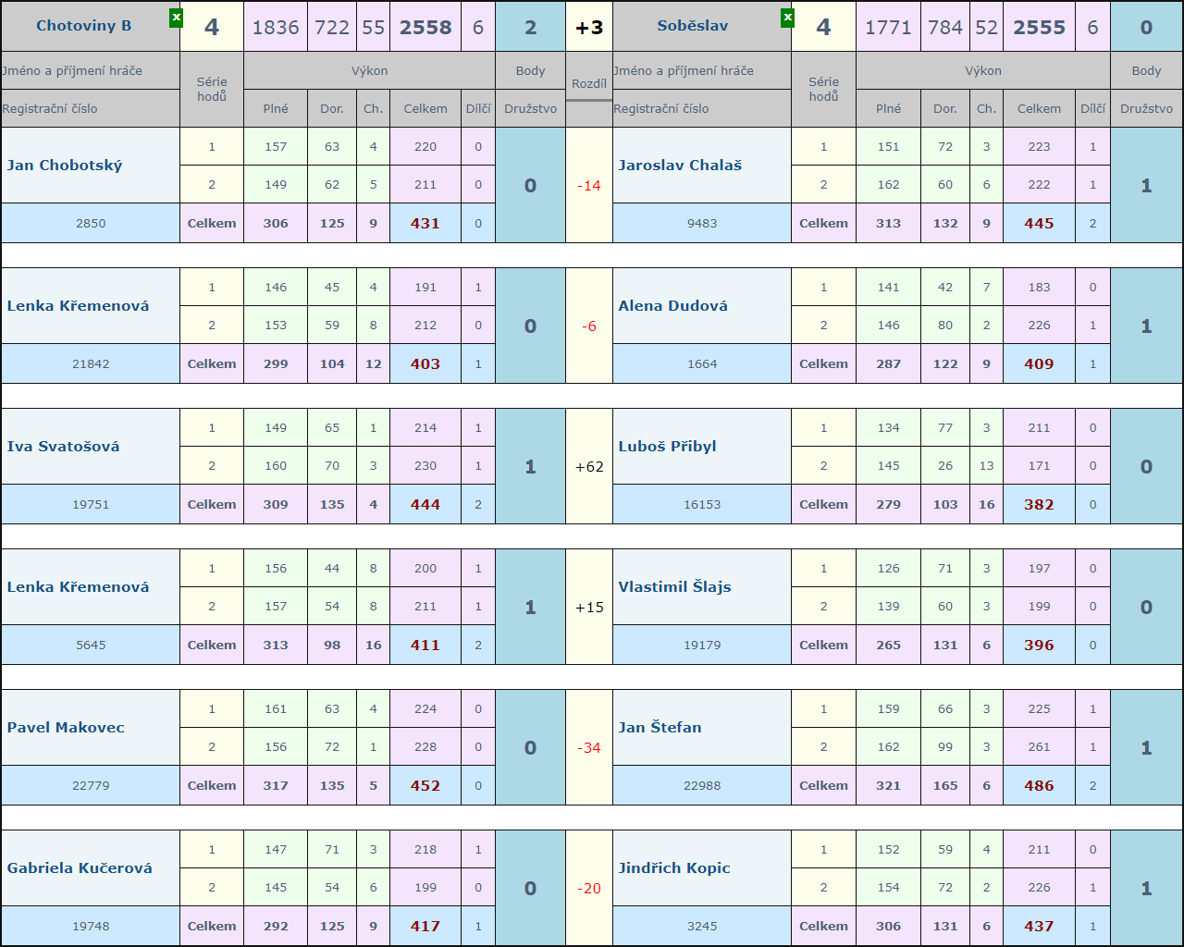The width and height of the screenshot is (1184, 947).
Task: Click registration number 19748
Action: point(91,926)
